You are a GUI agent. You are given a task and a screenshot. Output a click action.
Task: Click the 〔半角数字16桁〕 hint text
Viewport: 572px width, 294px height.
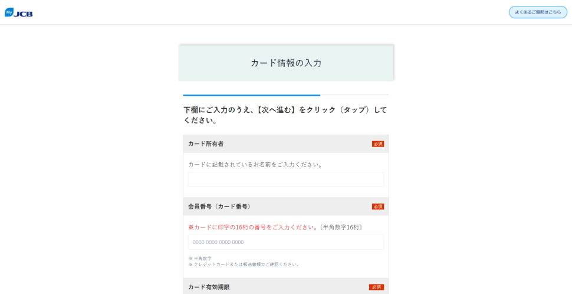pyautogui.click(x=341, y=227)
